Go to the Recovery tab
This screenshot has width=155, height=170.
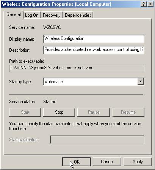click(x=52, y=15)
